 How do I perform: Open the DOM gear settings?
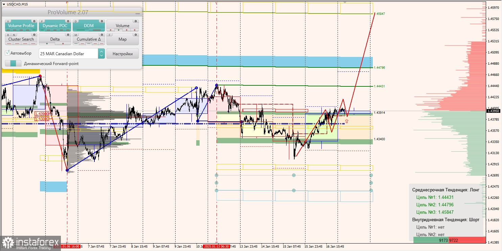click(102, 21)
